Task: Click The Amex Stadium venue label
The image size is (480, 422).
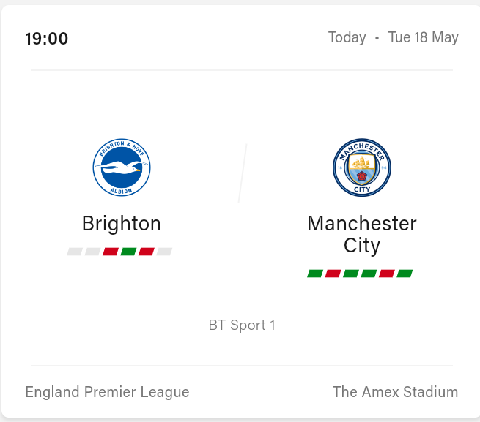Action: (x=395, y=392)
